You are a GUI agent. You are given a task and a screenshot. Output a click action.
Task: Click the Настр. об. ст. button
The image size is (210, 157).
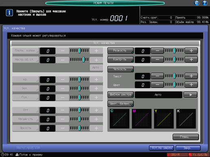coord(26,59)
